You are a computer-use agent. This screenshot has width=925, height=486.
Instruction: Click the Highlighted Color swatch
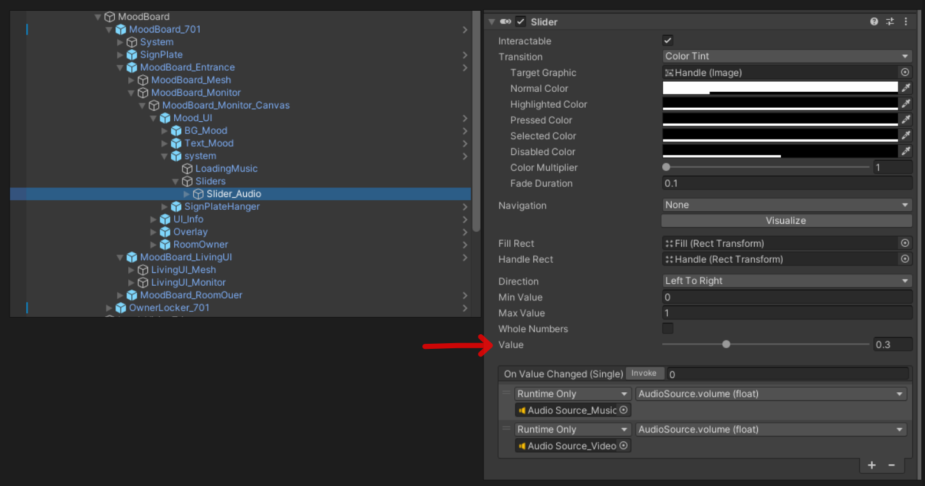780,104
